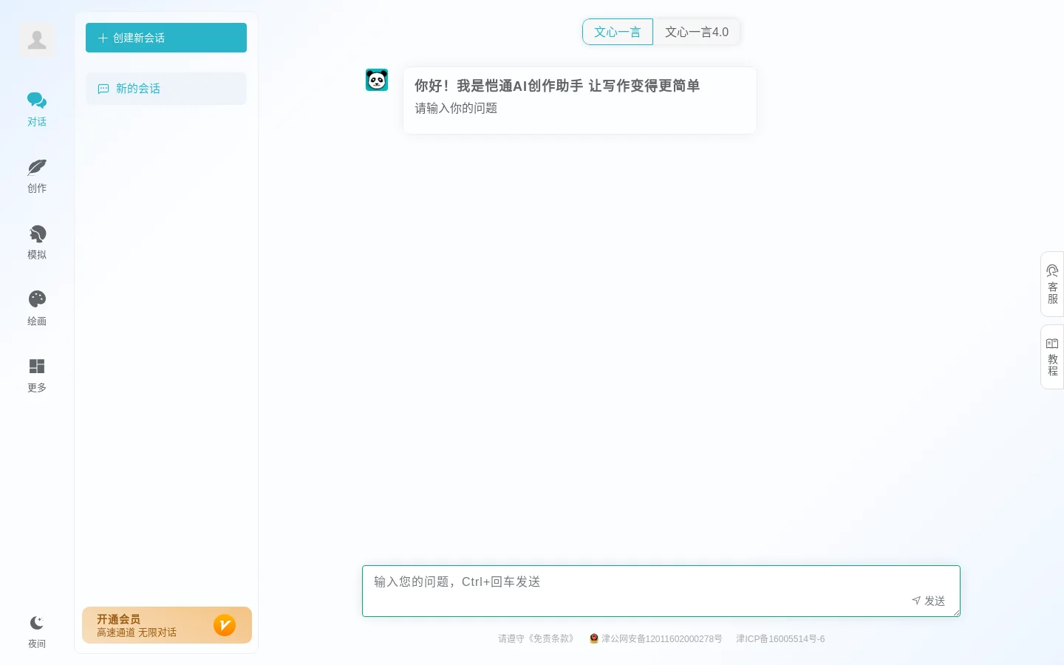Image resolution: width=1064 pixels, height=665 pixels.
Task: Click the police badge icon in footer
Action: pyautogui.click(x=594, y=638)
